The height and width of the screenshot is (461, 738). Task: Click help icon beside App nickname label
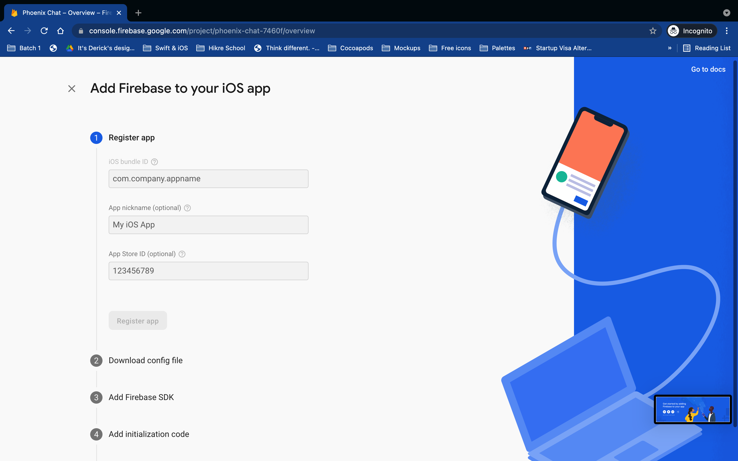coord(188,208)
